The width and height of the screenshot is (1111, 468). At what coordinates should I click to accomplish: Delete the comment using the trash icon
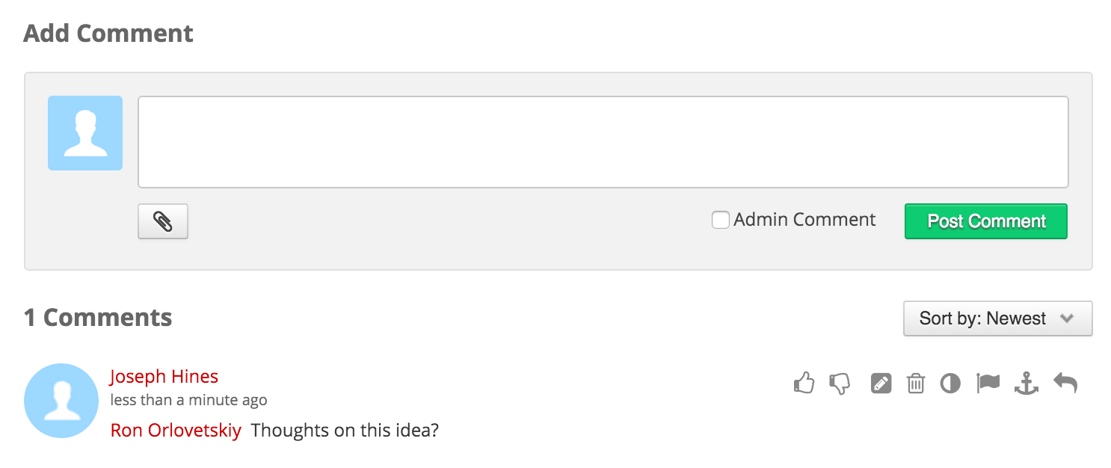(x=916, y=384)
